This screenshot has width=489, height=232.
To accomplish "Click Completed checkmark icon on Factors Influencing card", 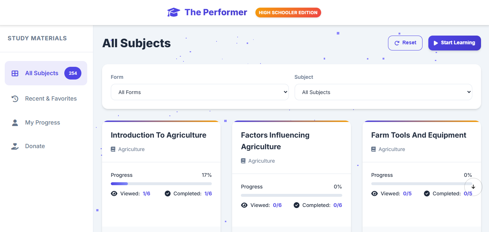I will 296,205.
